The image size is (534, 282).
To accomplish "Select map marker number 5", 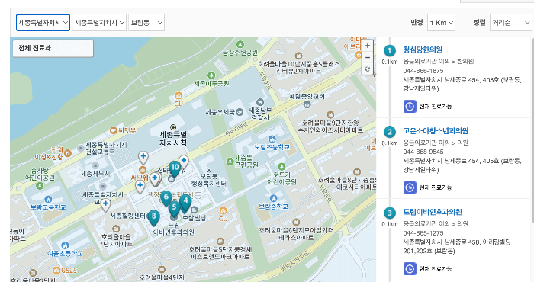I will click(175, 209).
